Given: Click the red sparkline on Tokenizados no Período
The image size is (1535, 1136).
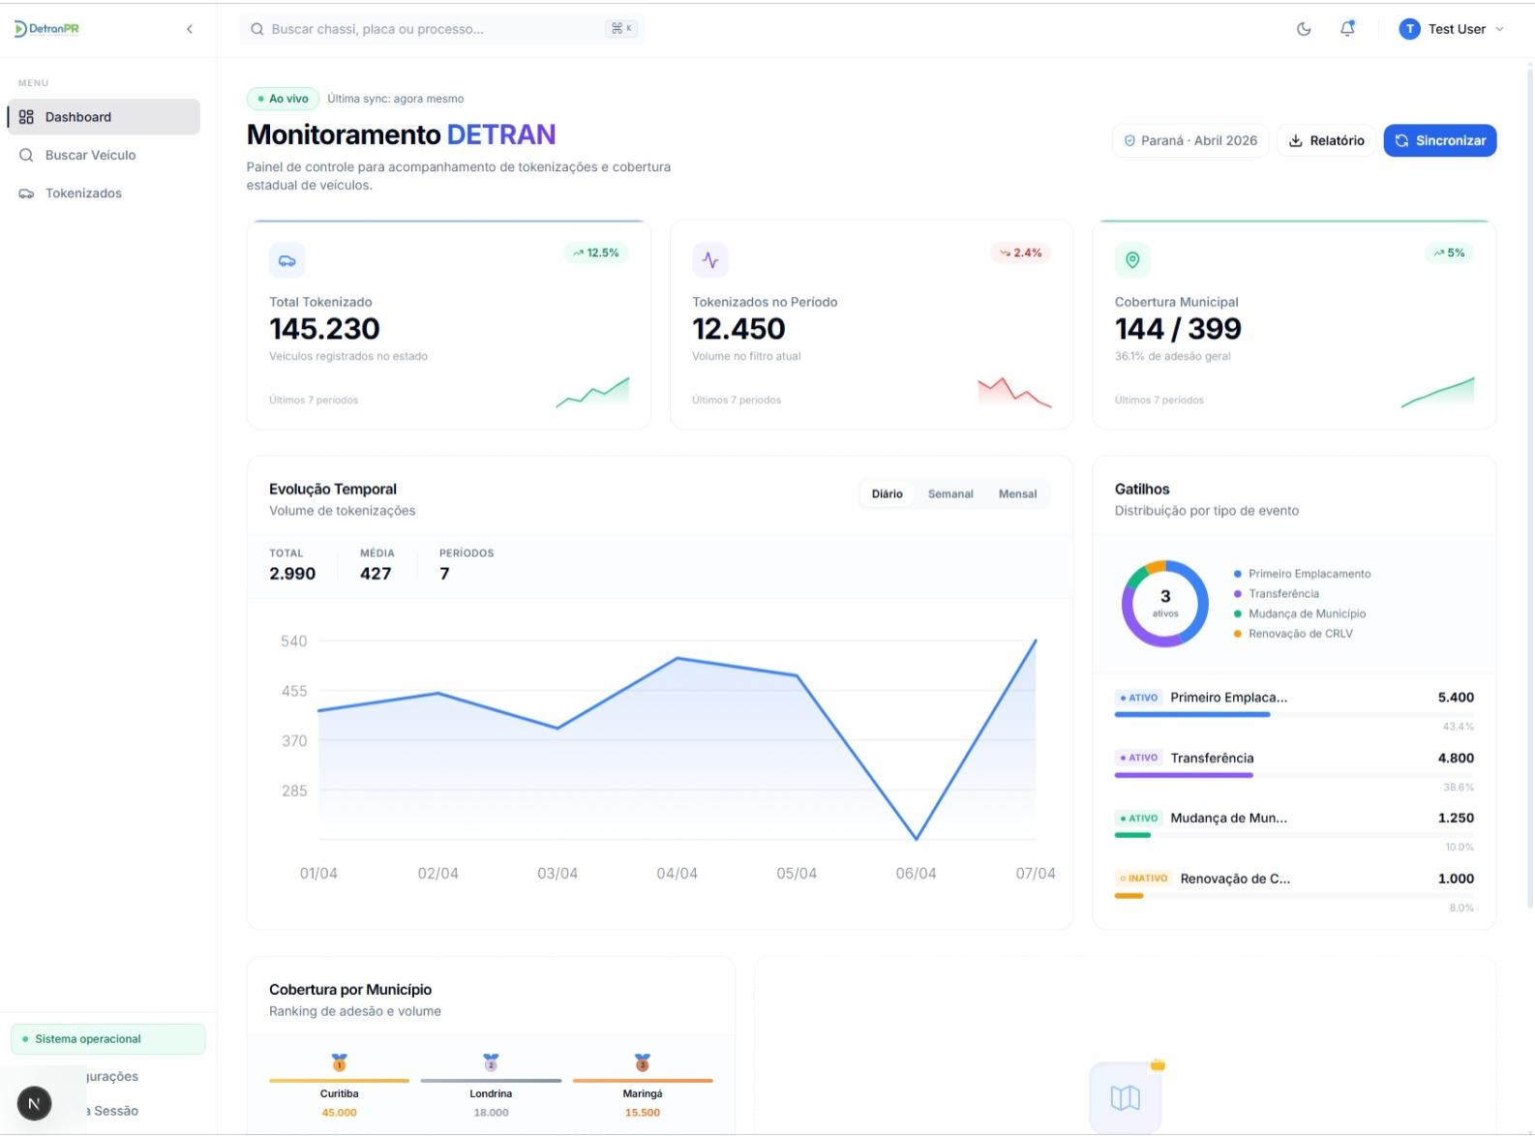Looking at the screenshot, I should [x=1014, y=393].
